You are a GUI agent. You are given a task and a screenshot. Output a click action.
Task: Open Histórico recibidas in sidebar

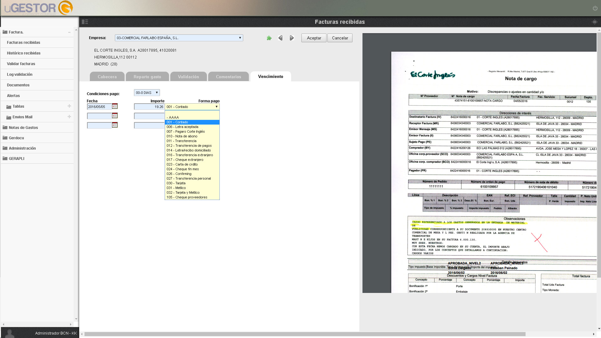37,53
